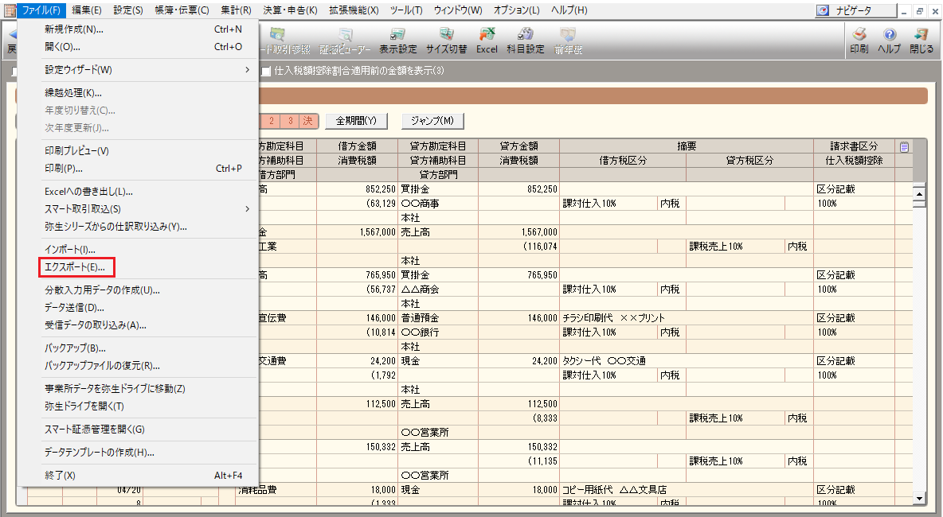943x517 pixels.
Task: Choose 開く(O)... in the File menu
Action: [149, 46]
